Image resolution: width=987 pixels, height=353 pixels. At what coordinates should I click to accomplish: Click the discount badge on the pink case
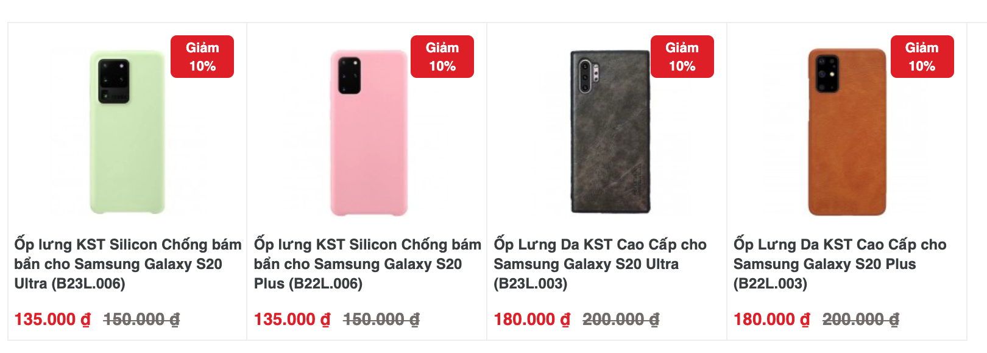pyautogui.click(x=442, y=57)
